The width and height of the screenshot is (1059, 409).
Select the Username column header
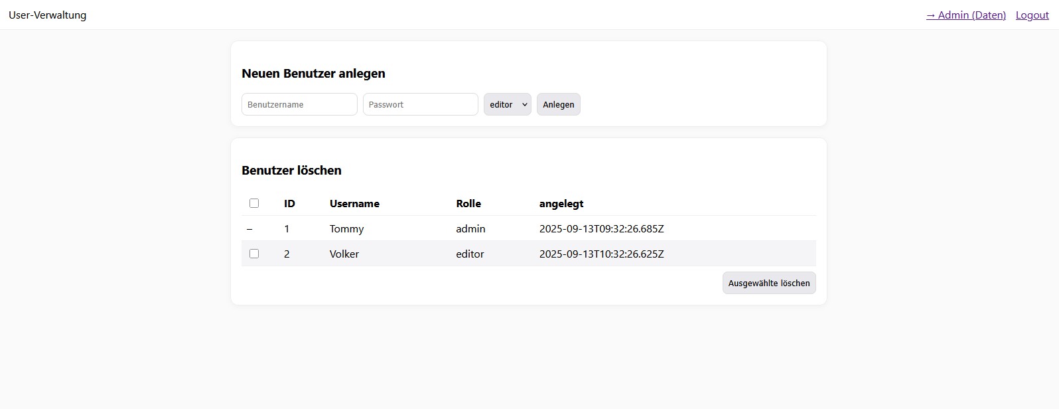(354, 204)
